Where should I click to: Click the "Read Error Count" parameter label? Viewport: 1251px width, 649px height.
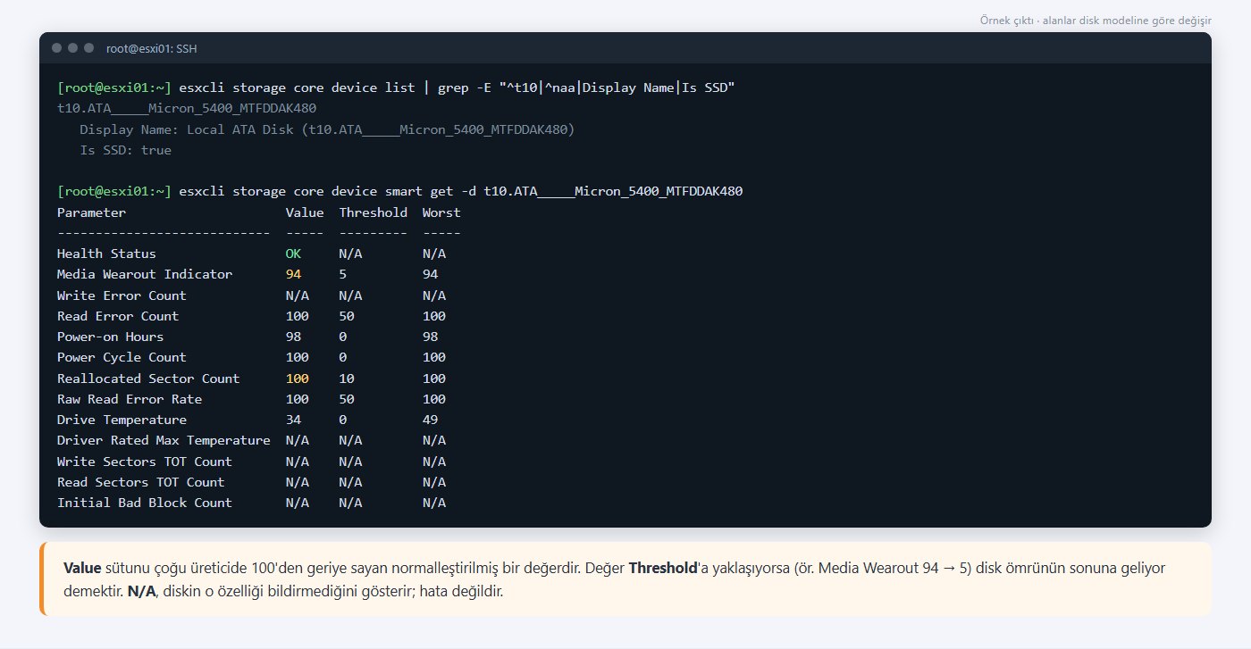pyautogui.click(x=118, y=316)
